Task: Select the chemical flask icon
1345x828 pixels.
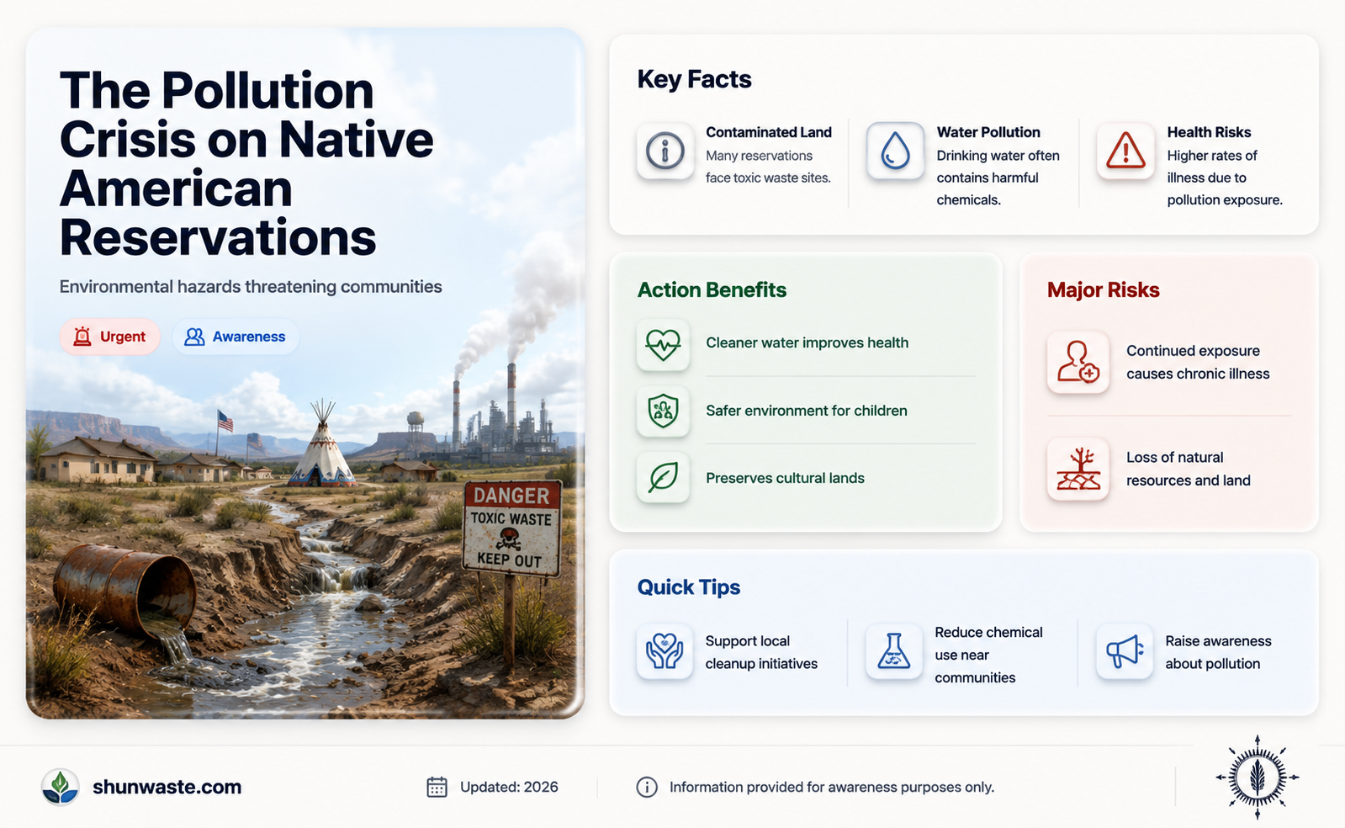Action: click(894, 651)
